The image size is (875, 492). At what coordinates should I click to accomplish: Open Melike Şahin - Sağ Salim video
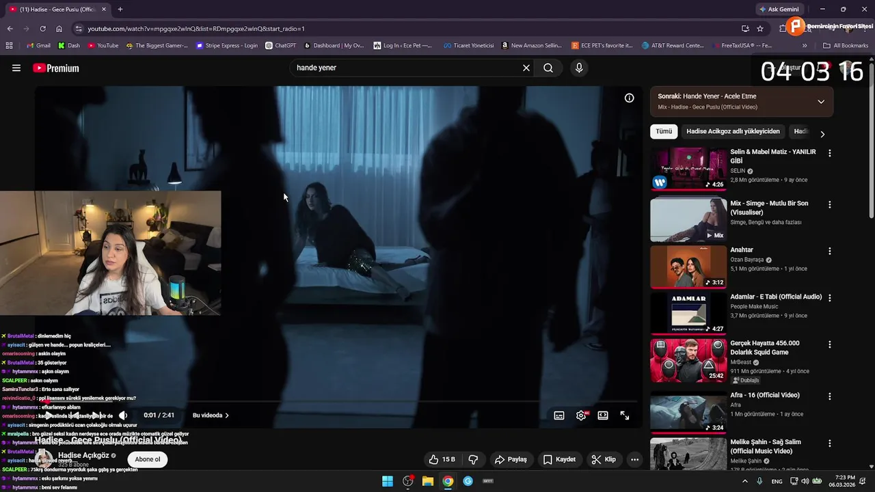[x=766, y=446]
